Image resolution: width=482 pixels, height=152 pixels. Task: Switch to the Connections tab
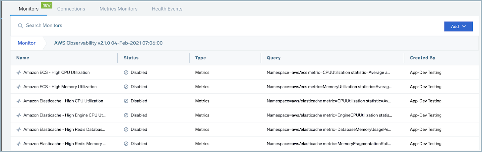click(71, 9)
